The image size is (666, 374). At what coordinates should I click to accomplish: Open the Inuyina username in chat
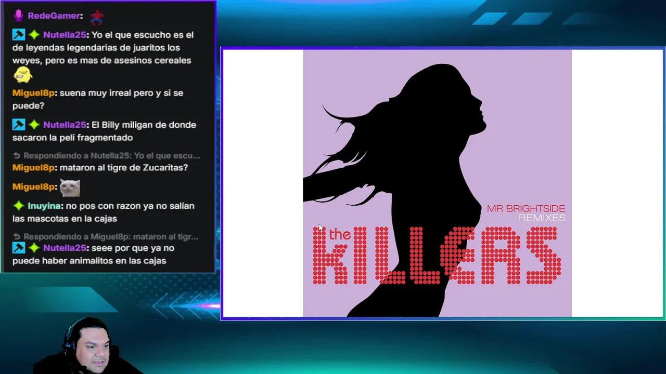(x=44, y=206)
